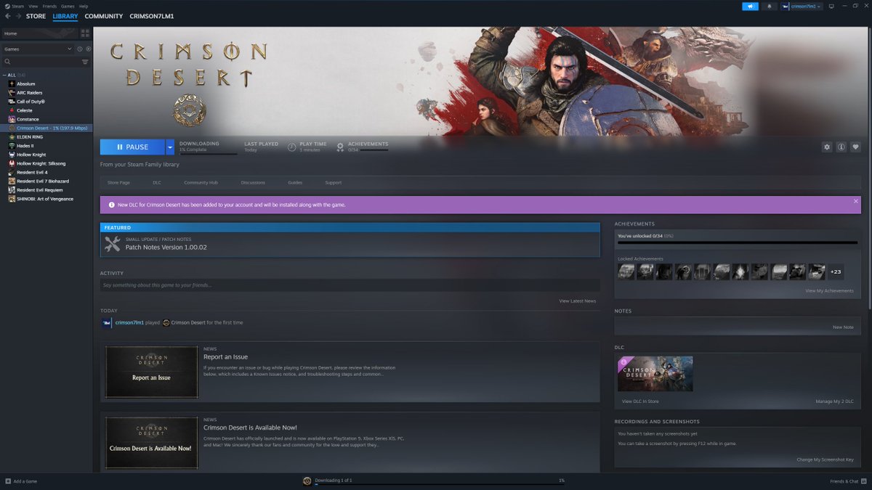Open the notifications bell
The width and height of the screenshot is (872, 490).
[x=769, y=7]
